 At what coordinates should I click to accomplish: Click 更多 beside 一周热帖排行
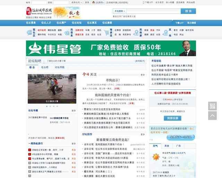74,144
